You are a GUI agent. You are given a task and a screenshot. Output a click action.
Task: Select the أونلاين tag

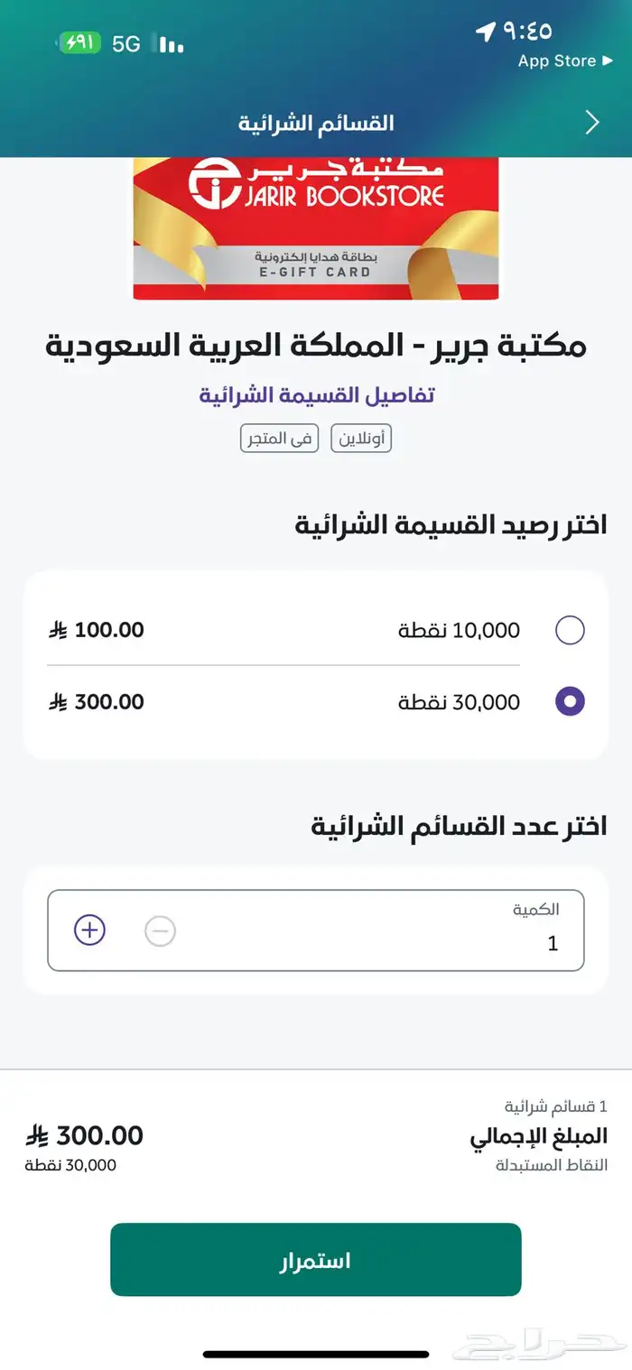pos(360,438)
